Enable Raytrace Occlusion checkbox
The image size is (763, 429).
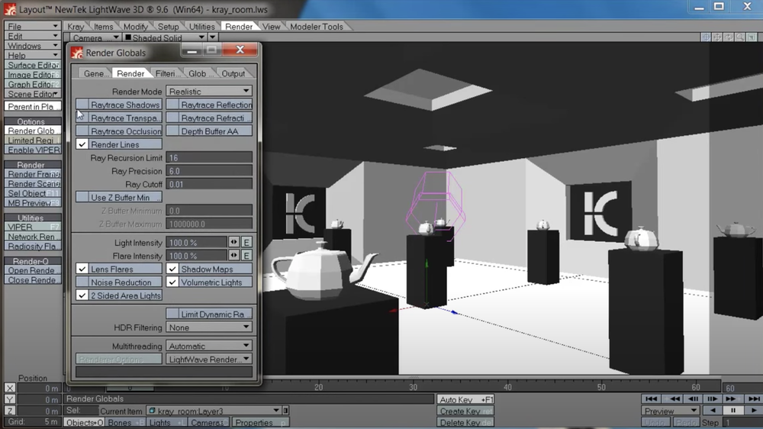click(x=82, y=131)
